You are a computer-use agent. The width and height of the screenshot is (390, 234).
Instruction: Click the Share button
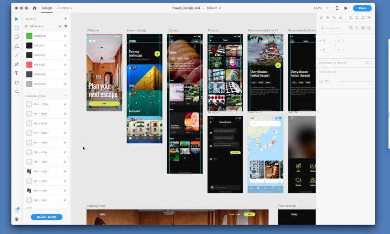362,8
